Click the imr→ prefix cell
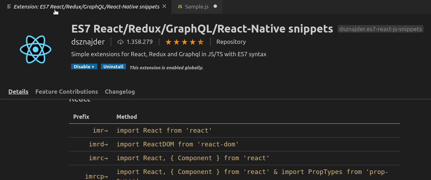This screenshot has width=431, height=180. [x=100, y=130]
